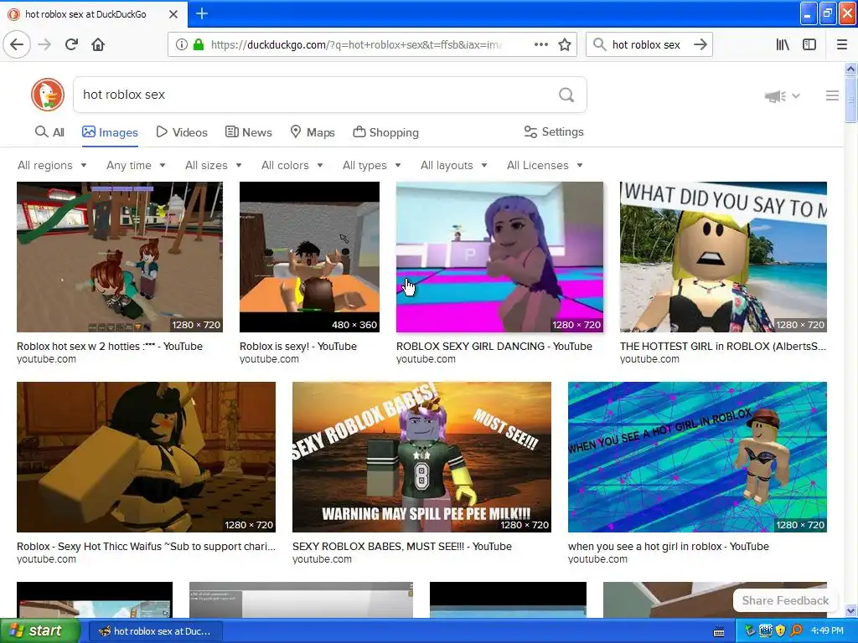Viewport: 858px width, 643px height.
Task: Reload the current page
Action: point(72,44)
